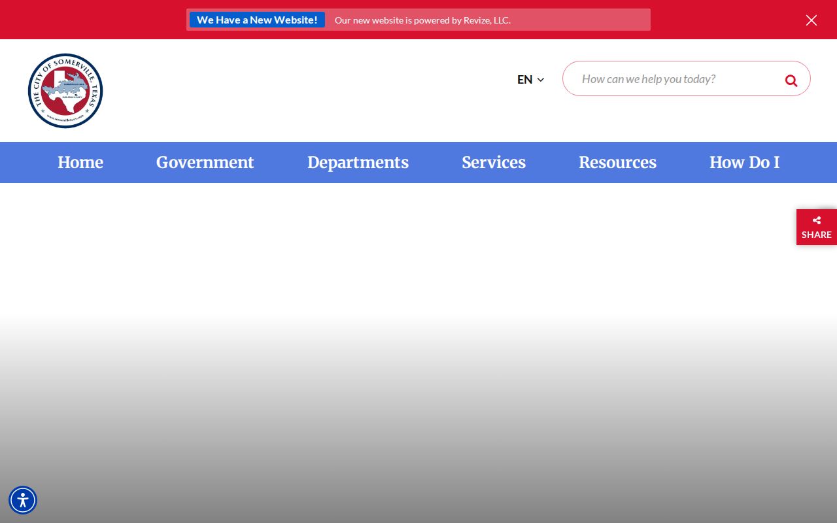Open the accessibility widget icon
This screenshot has height=523, width=837.
coord(23,500)
